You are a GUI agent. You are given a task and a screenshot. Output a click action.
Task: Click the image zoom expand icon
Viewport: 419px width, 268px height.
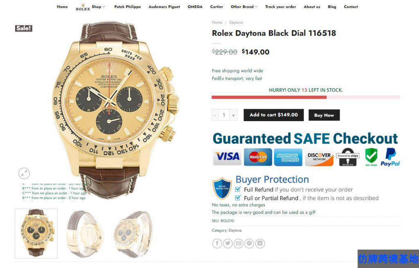click(x=24, y=173)
